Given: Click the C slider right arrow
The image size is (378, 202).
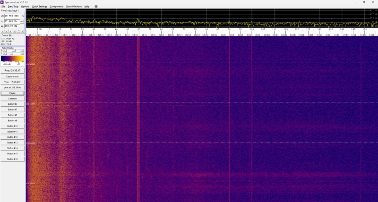Looking at the screenshot, I should [x=22, y=54].
